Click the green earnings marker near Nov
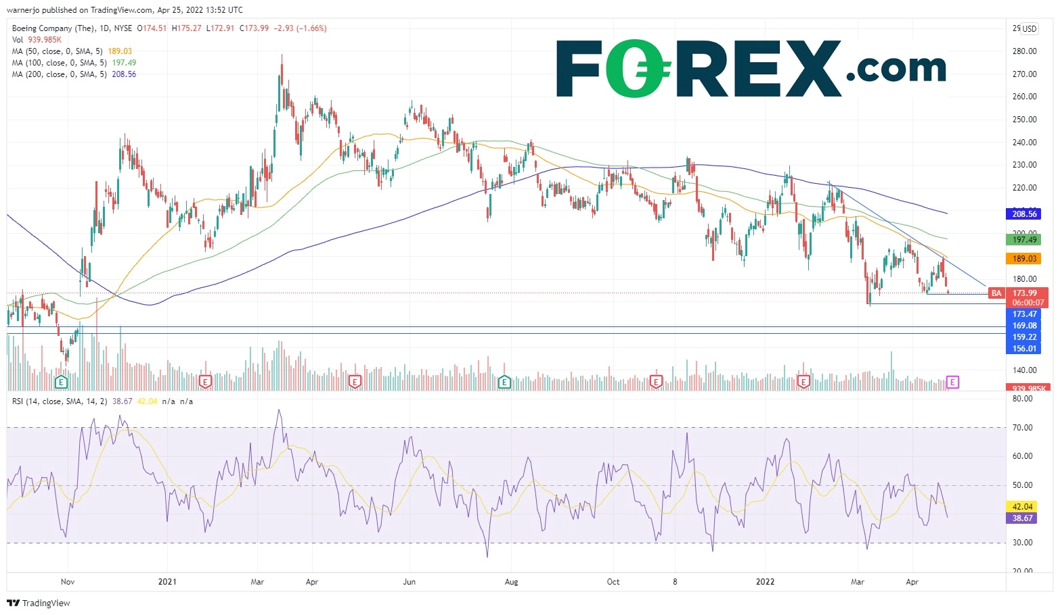Viewport: 1060px width, 615px height. click(x=61, y=383)
